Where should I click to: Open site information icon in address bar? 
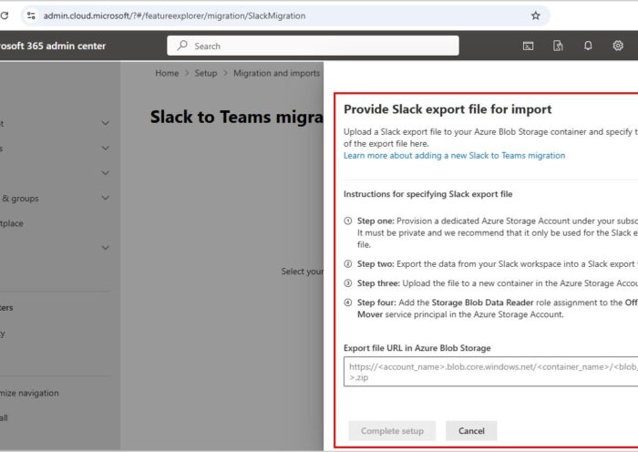click(x=31, y=15)
